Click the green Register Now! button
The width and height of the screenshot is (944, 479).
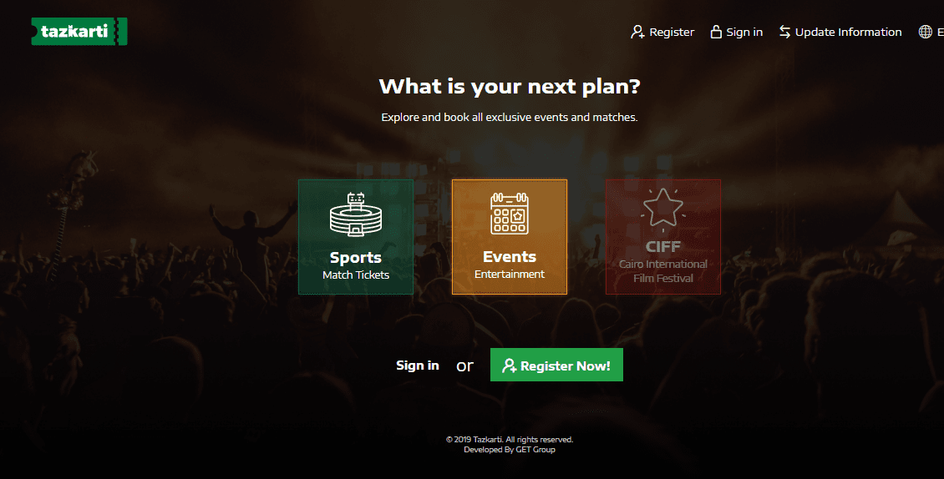coord(556,365)
